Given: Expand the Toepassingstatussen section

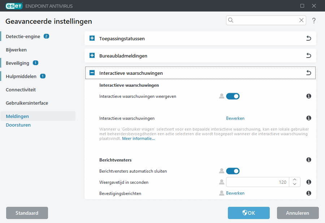Looking at the screenshot, I should (92, 38).
